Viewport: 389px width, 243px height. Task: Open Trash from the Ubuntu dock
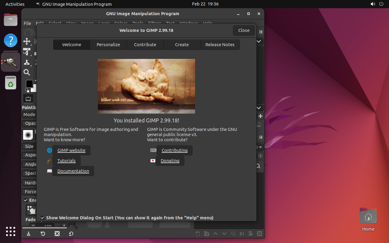point(11,82)
